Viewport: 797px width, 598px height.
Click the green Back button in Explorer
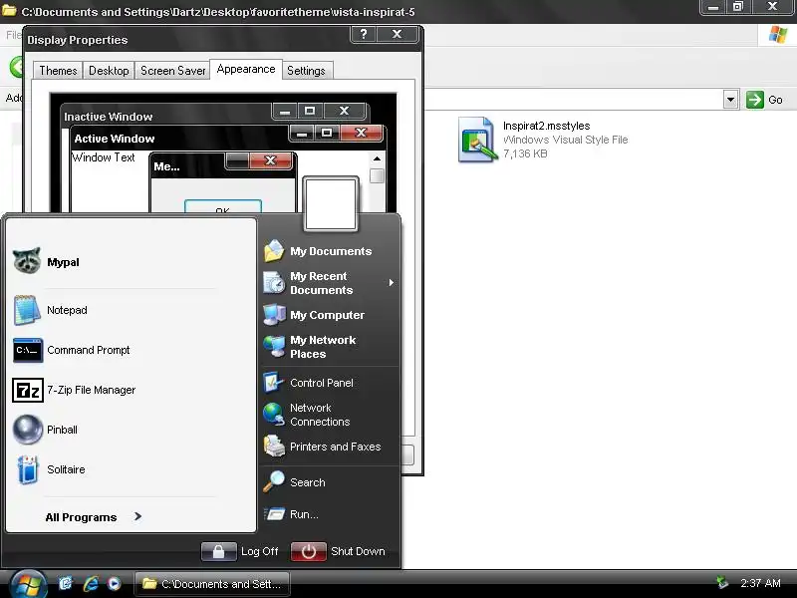click(17, 67)
